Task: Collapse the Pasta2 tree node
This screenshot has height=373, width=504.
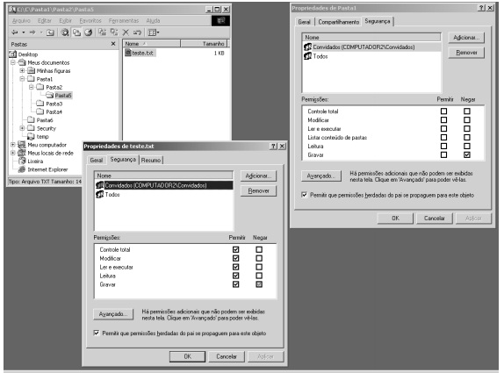Action: [32, 87]
